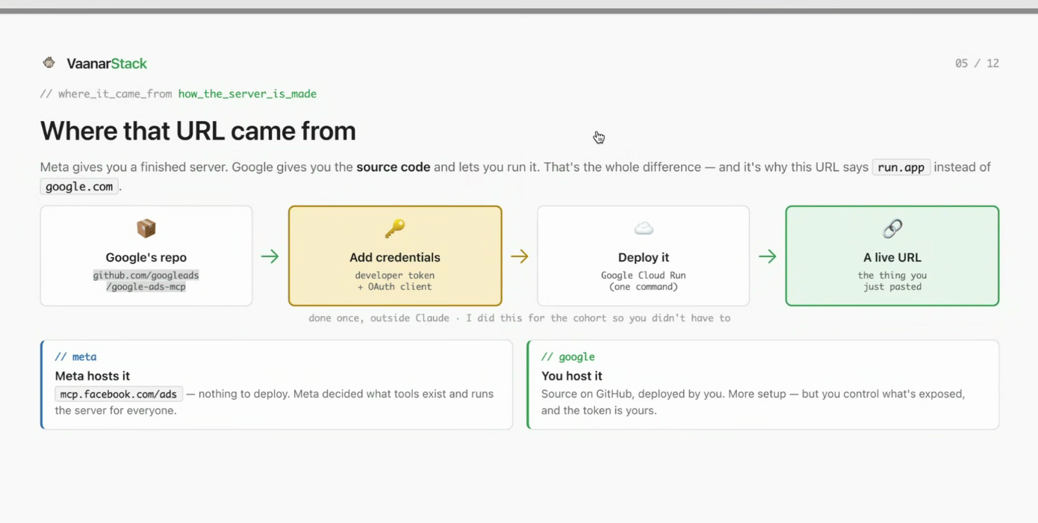
Task: Click the progress bar at the top of the slide
Action: [x=519, y=10]
